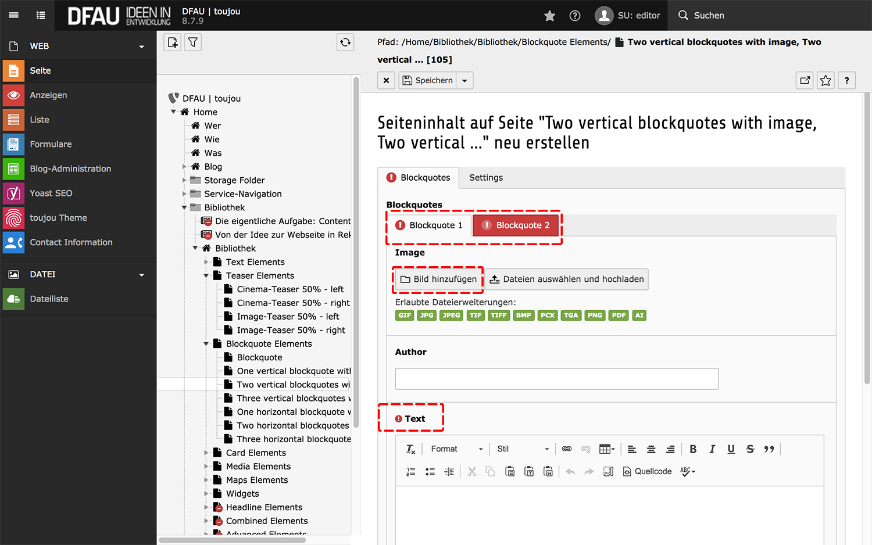Bookmark this page with star button

point(825,80)
